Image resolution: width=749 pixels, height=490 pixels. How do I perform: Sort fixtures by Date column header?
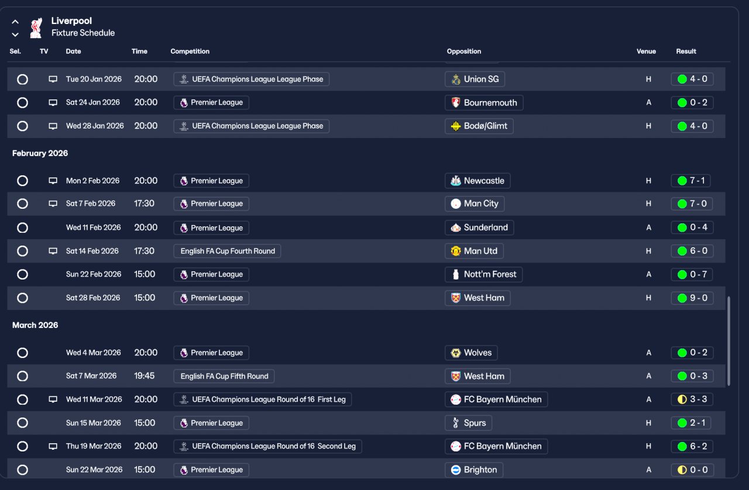pos(73,51)
